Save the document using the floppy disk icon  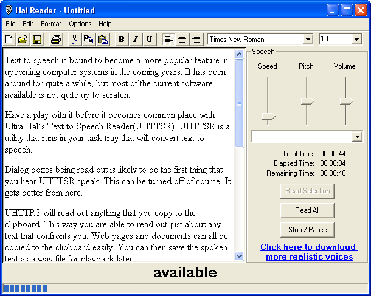(x=37, y=40)
